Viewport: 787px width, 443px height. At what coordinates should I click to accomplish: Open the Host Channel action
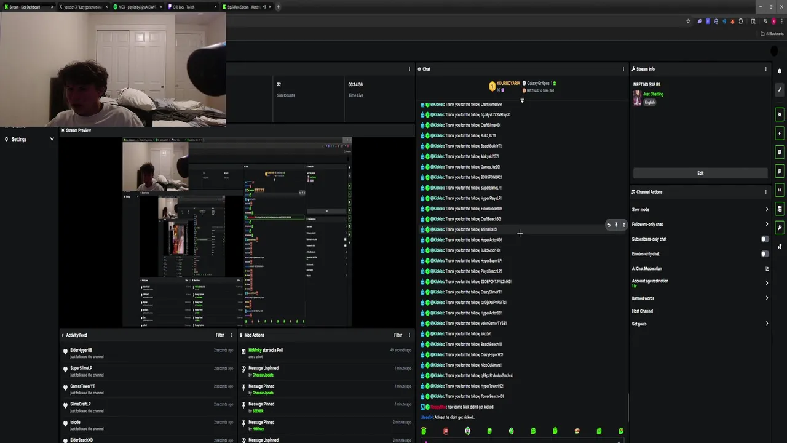(643, 311)
